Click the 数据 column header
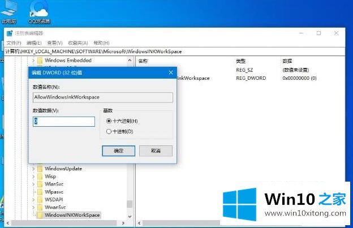The image size is (353, 228). pyautogui.click(x=287, y=61)
